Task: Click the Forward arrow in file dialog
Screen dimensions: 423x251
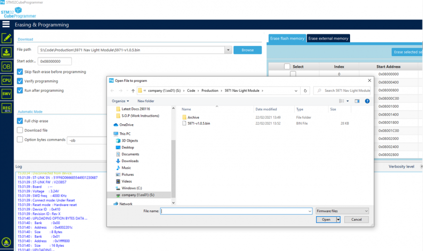Action: pos(120,91)
